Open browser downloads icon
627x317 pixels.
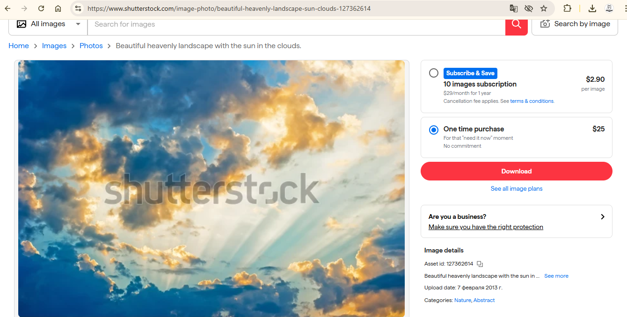(592, 8)
